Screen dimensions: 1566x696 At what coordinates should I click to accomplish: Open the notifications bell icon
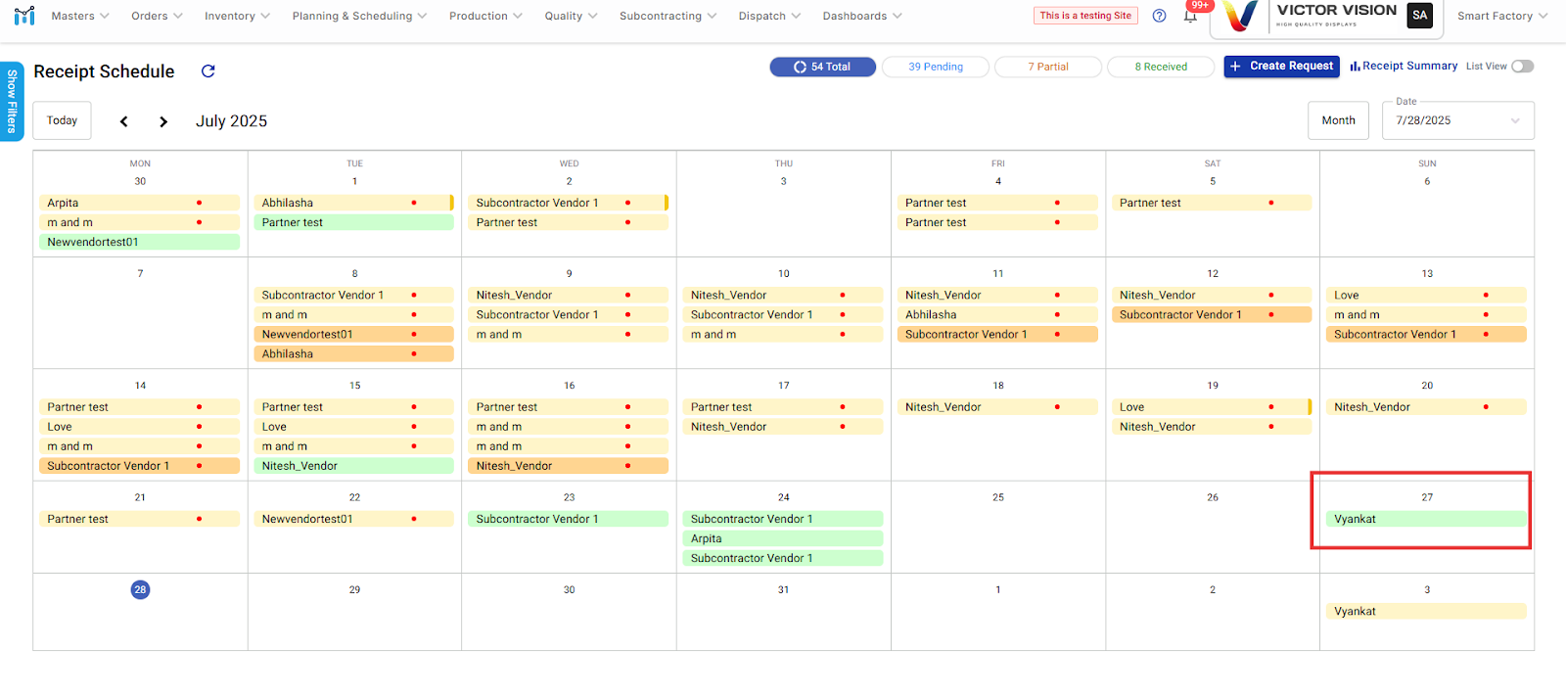click(1191, 16)
